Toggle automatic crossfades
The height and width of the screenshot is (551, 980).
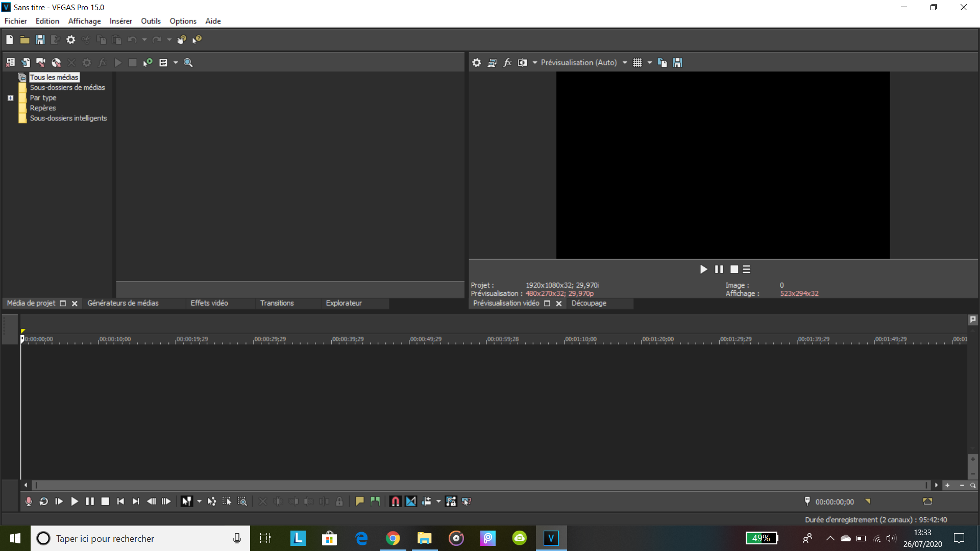(x=411, y=502)
